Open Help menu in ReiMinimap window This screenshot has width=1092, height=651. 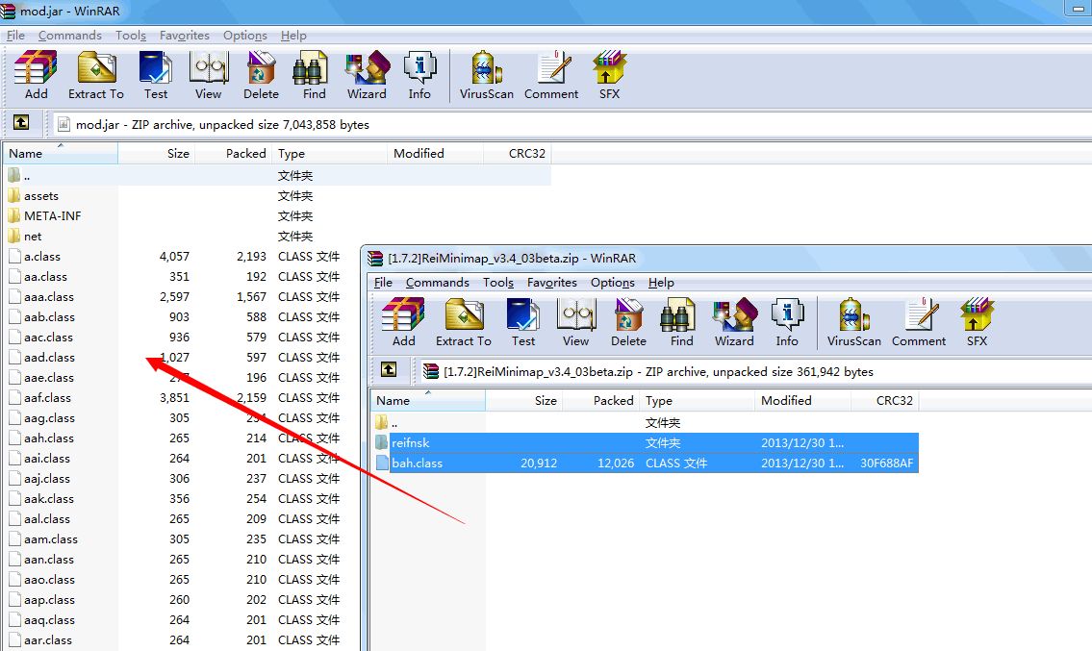pos(661,283)
